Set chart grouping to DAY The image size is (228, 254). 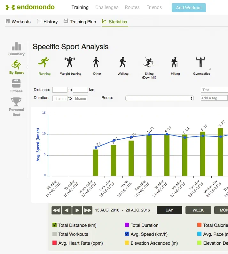click(x=169, y=210)
